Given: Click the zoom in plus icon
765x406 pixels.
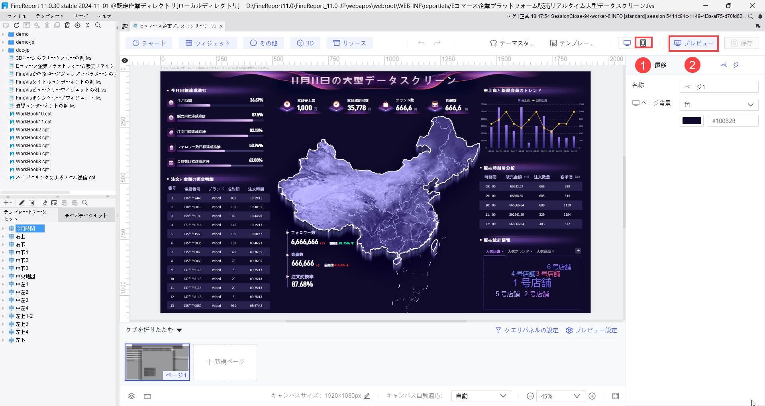Looking at the screenshot, I should point(592,396).
